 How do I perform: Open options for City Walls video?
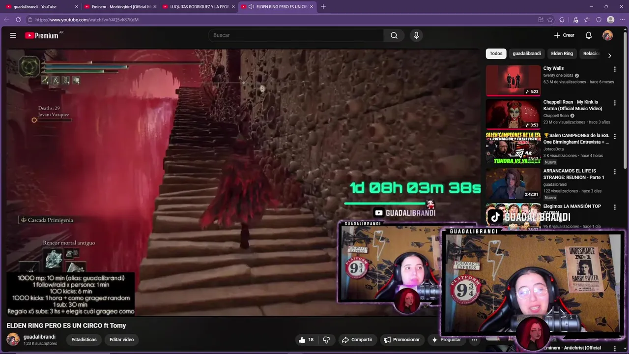point(615,69)
